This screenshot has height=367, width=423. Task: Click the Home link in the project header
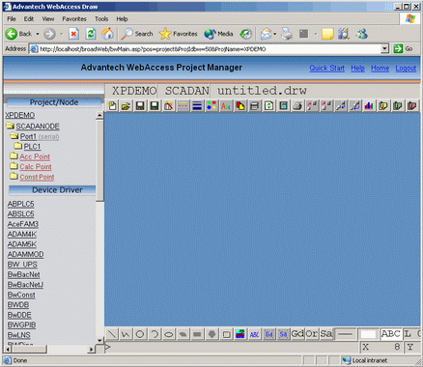point(380,68)
